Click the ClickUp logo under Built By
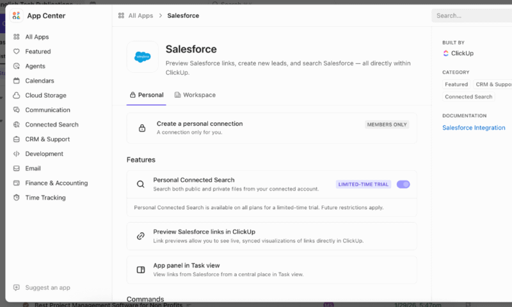Viewport: 512px width, 307px height. coord(445,53)
